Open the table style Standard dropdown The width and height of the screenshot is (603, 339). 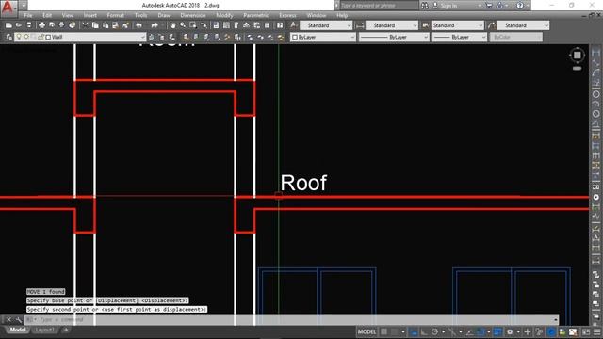pyautogui.click(x=481, y=25)
